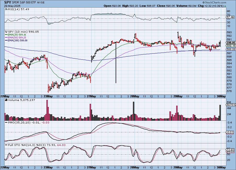
Task: Click the 57.49 value tag on the RSI axis
Action: coord(230,17)
